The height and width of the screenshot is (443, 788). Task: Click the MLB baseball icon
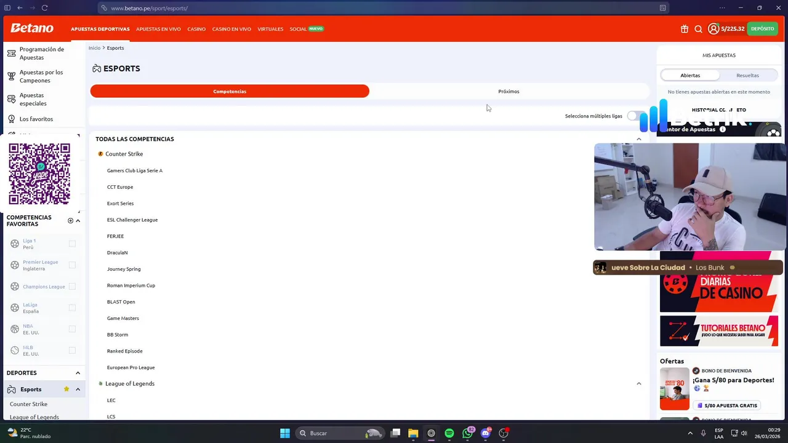15,350
